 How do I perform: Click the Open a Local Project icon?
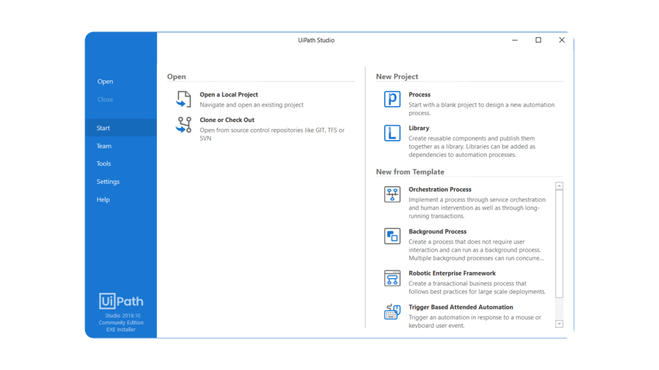(x=184, y=99)
